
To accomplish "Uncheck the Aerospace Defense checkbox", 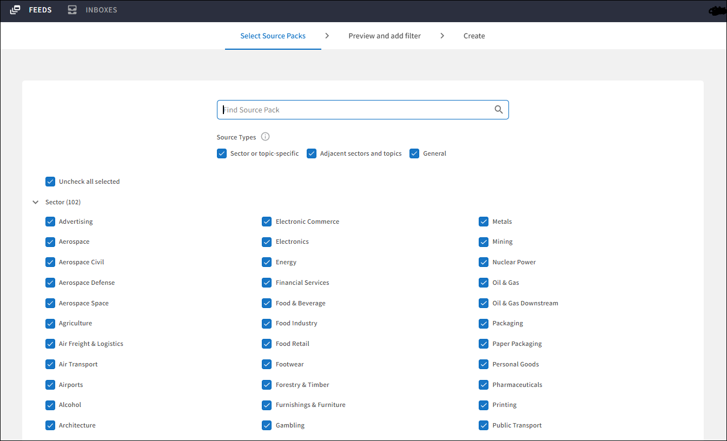I will tap(50, 283).
